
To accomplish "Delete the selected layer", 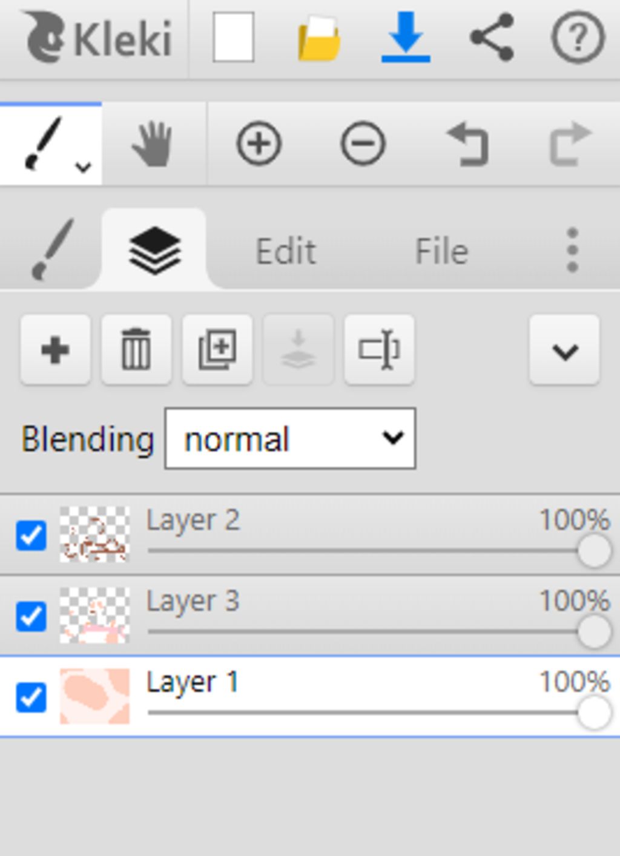I will point(136,350).
